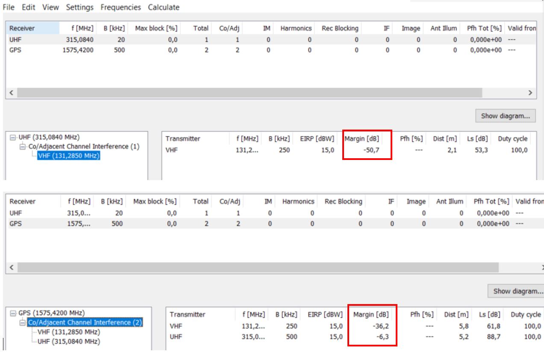Screen dimensions: 544x352
Task: Select Co/Adjacent Channel Interference (2) tree item
Action: pyautogui.click(x=85, y=322)
